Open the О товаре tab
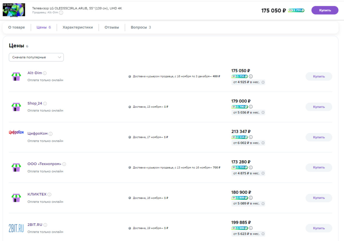The height and width of the screenshot is (241, 344). pos(16,27)
